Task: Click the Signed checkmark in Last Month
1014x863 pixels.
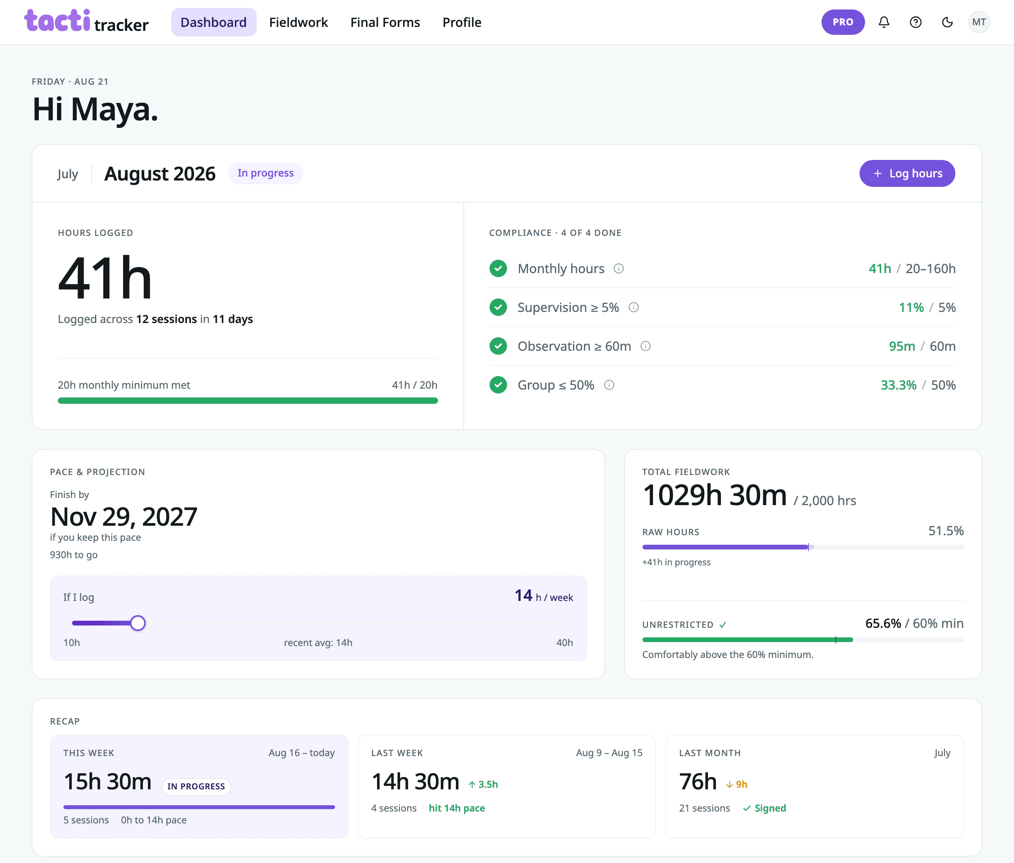Action: tap(747, 808)
